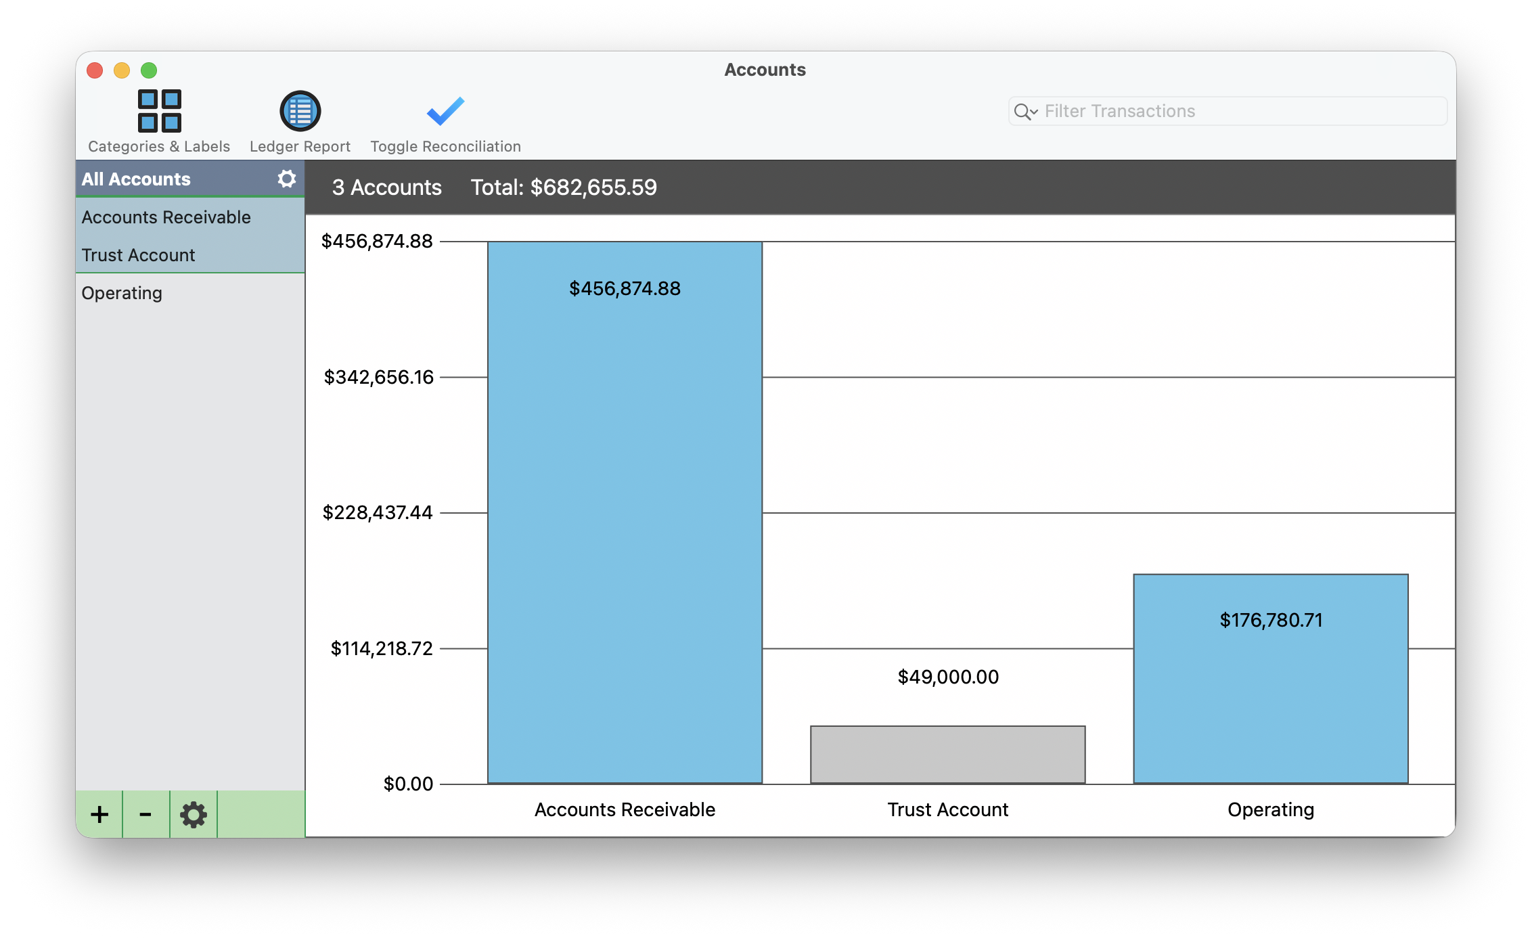The width and height of the screenshot is (1532, 938).
Task: Select Accounts Receivable in the sidebar
Action: coord(166,217)
